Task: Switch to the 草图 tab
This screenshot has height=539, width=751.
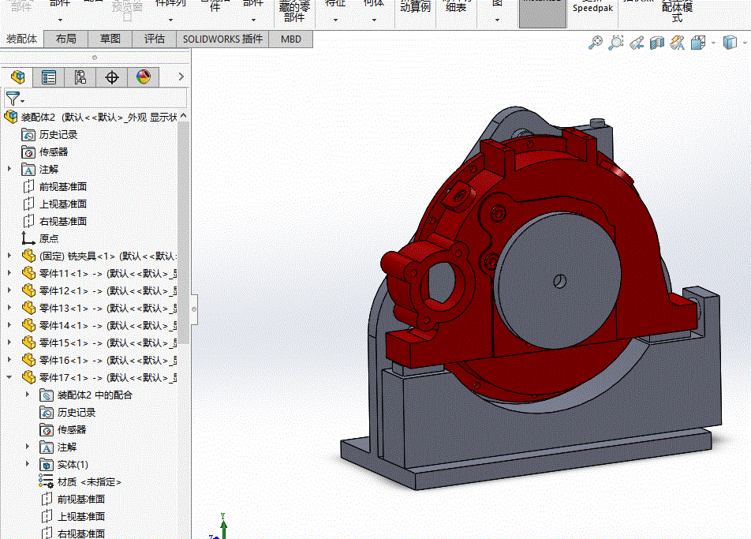Action: point(110,39)
